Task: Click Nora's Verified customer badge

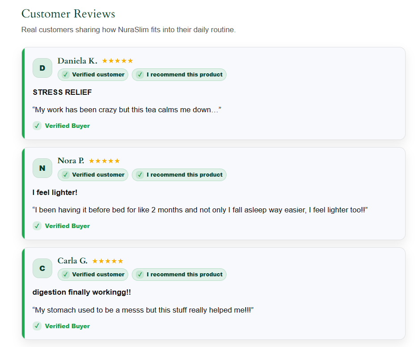Action: 93,175
